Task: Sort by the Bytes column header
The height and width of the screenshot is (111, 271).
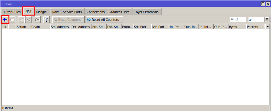Action: 237,27
